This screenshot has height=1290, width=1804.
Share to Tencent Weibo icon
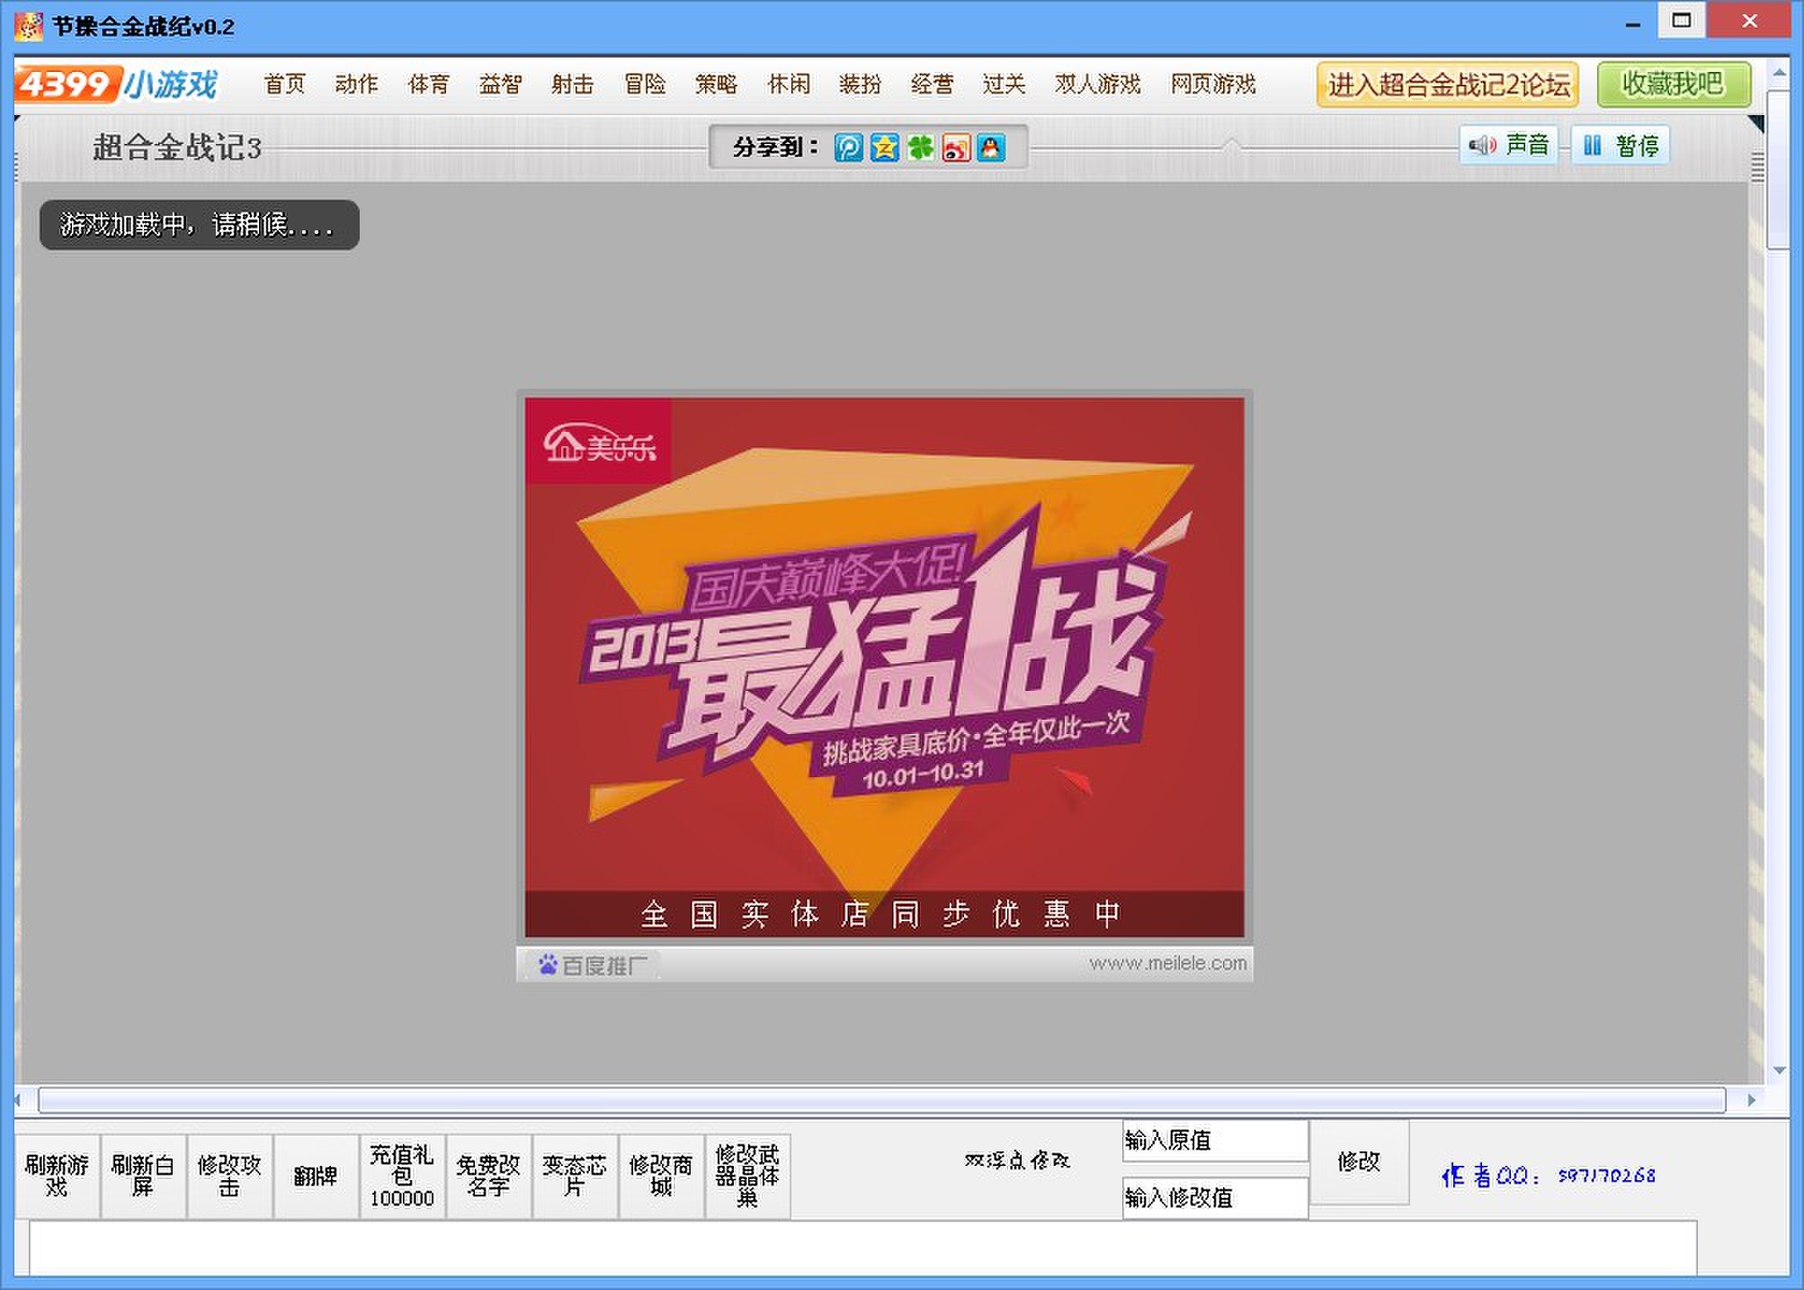848,148
